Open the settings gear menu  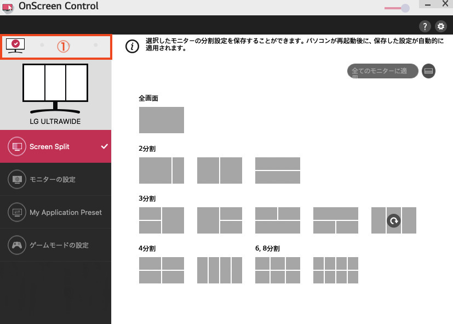coord(441,26)
